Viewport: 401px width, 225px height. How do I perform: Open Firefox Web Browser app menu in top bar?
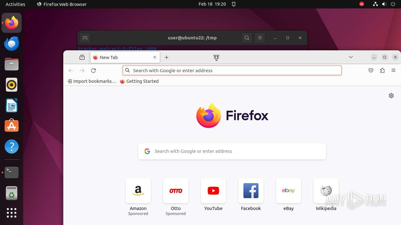click(x=62, y=4)
